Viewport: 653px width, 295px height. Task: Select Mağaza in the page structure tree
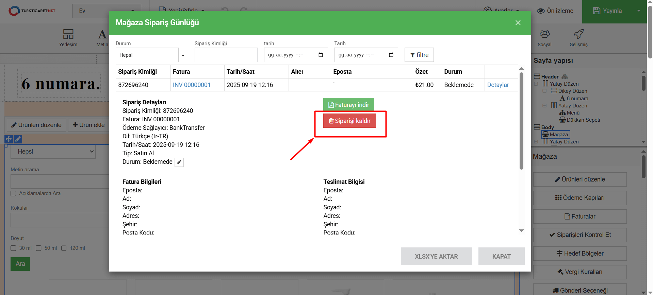558,135
